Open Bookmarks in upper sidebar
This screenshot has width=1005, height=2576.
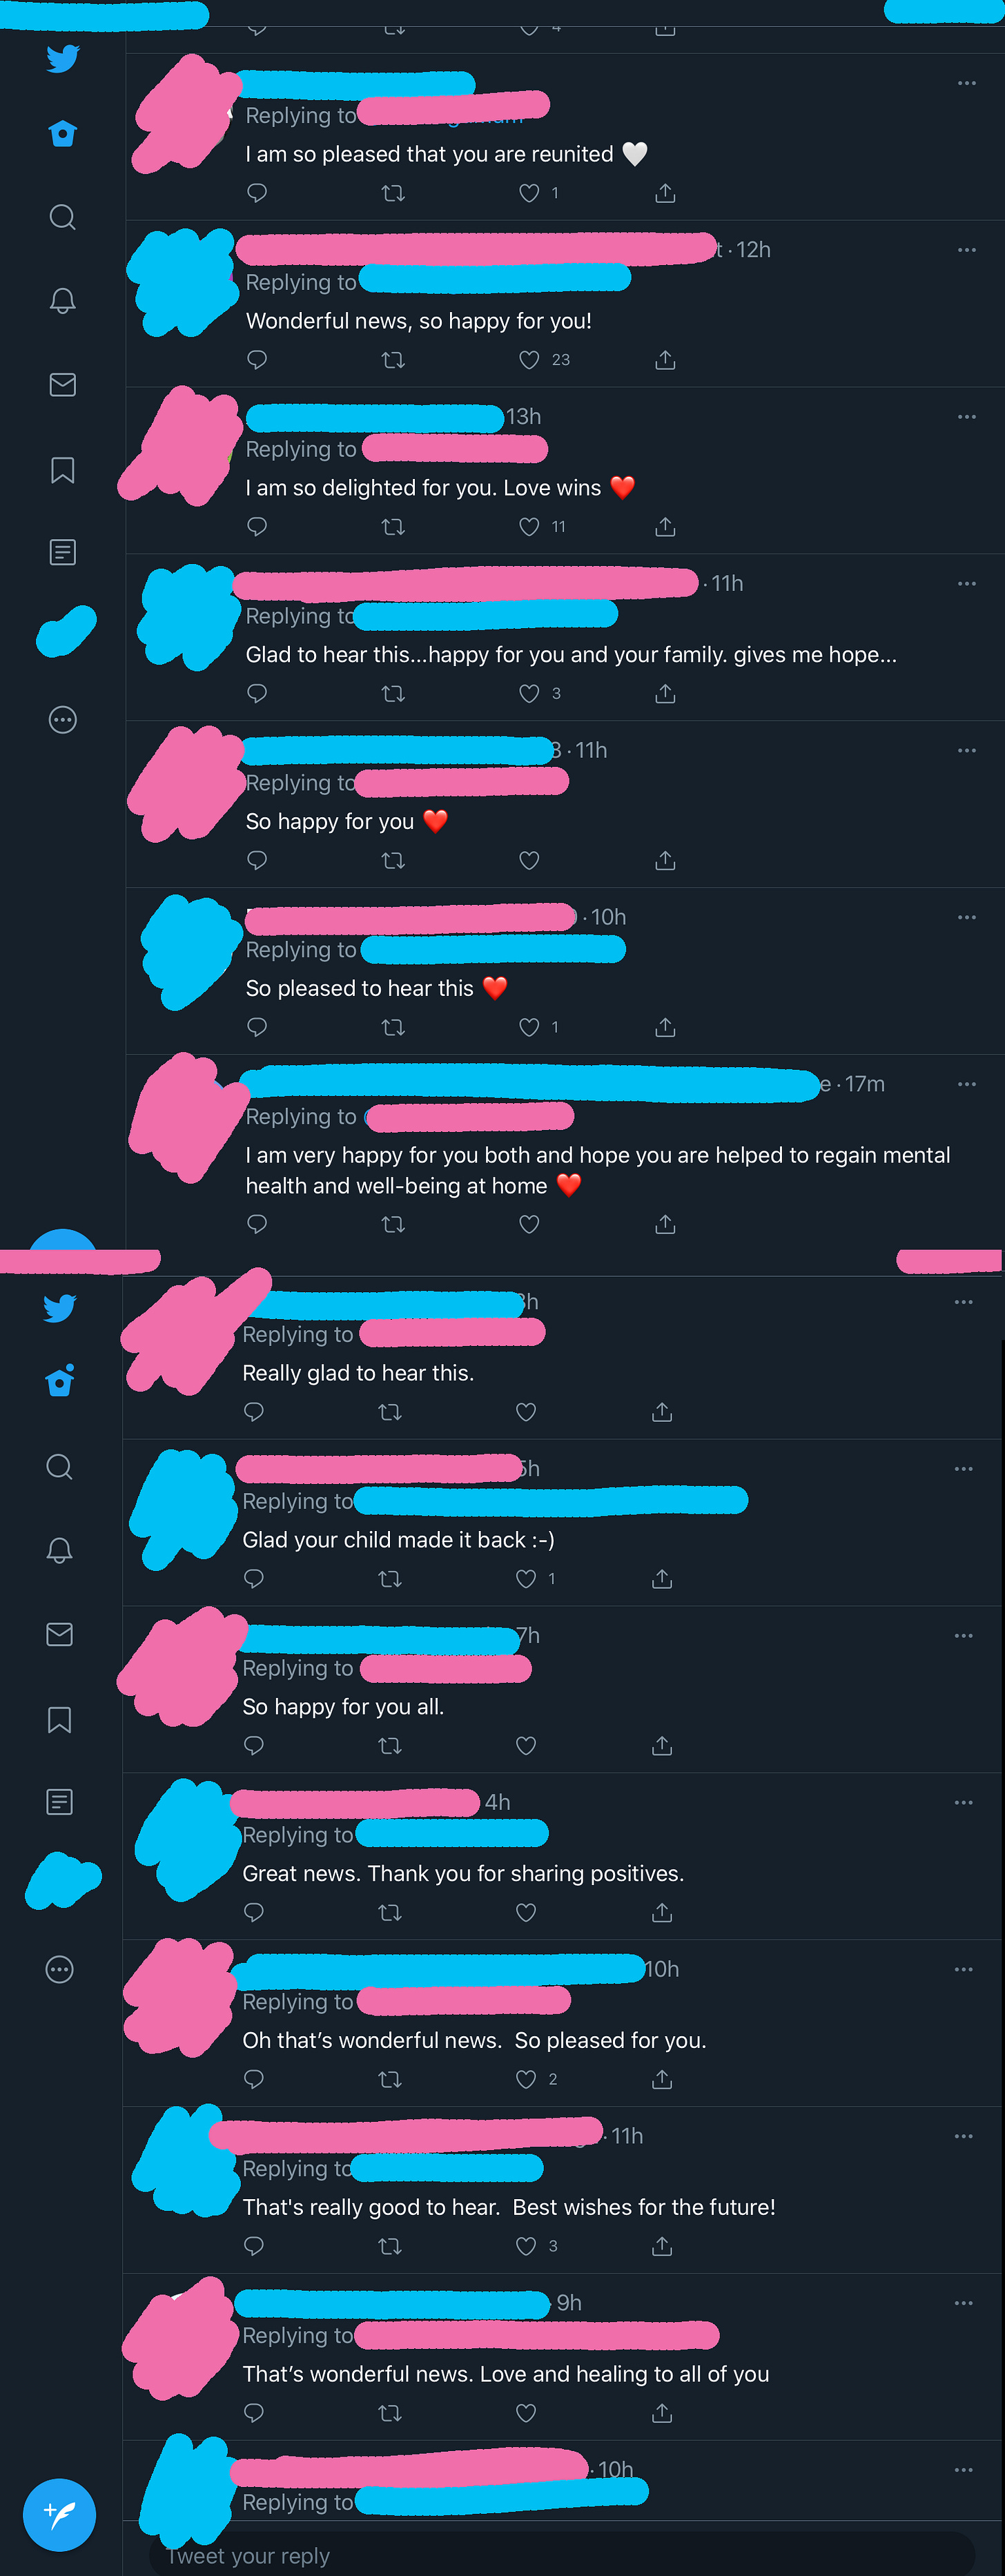62,470
